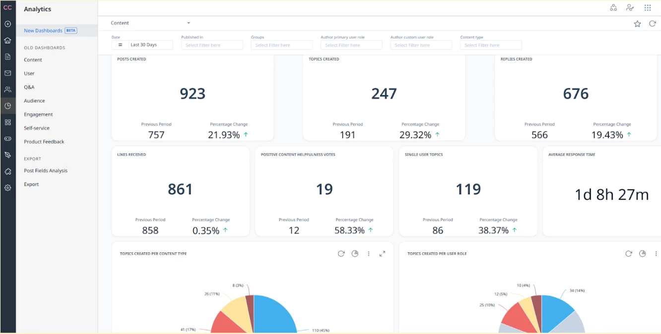The image size is (661, 334).
Task: Click the BETA badge next to New Dashboards
Action: point(71,30)
